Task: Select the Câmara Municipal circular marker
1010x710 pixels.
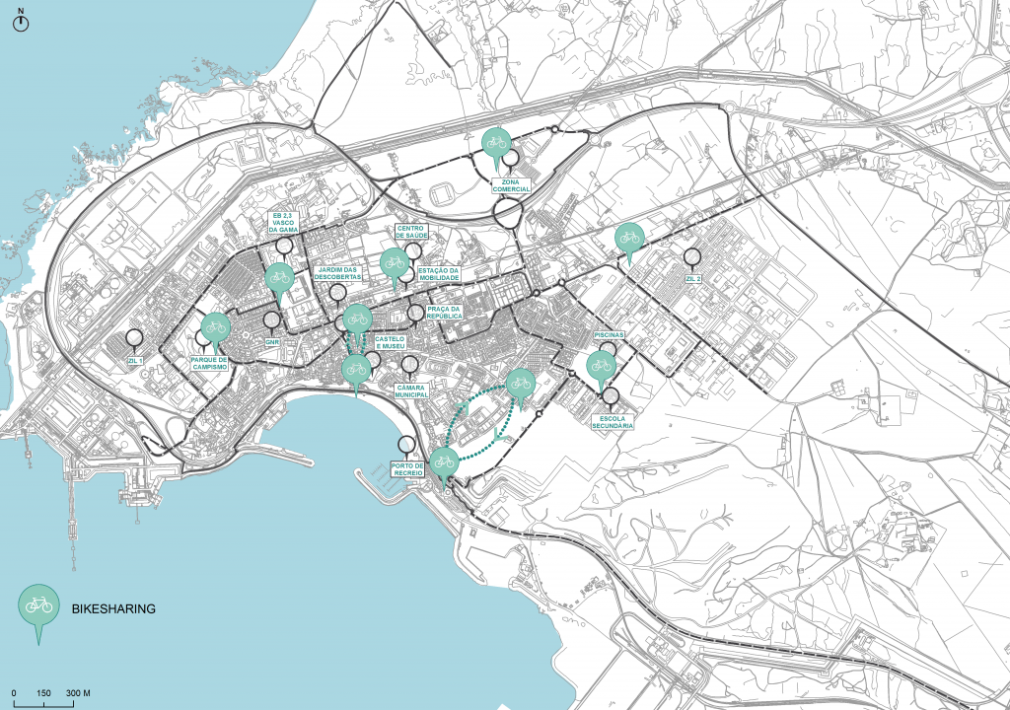Action: tap(409, 365)
